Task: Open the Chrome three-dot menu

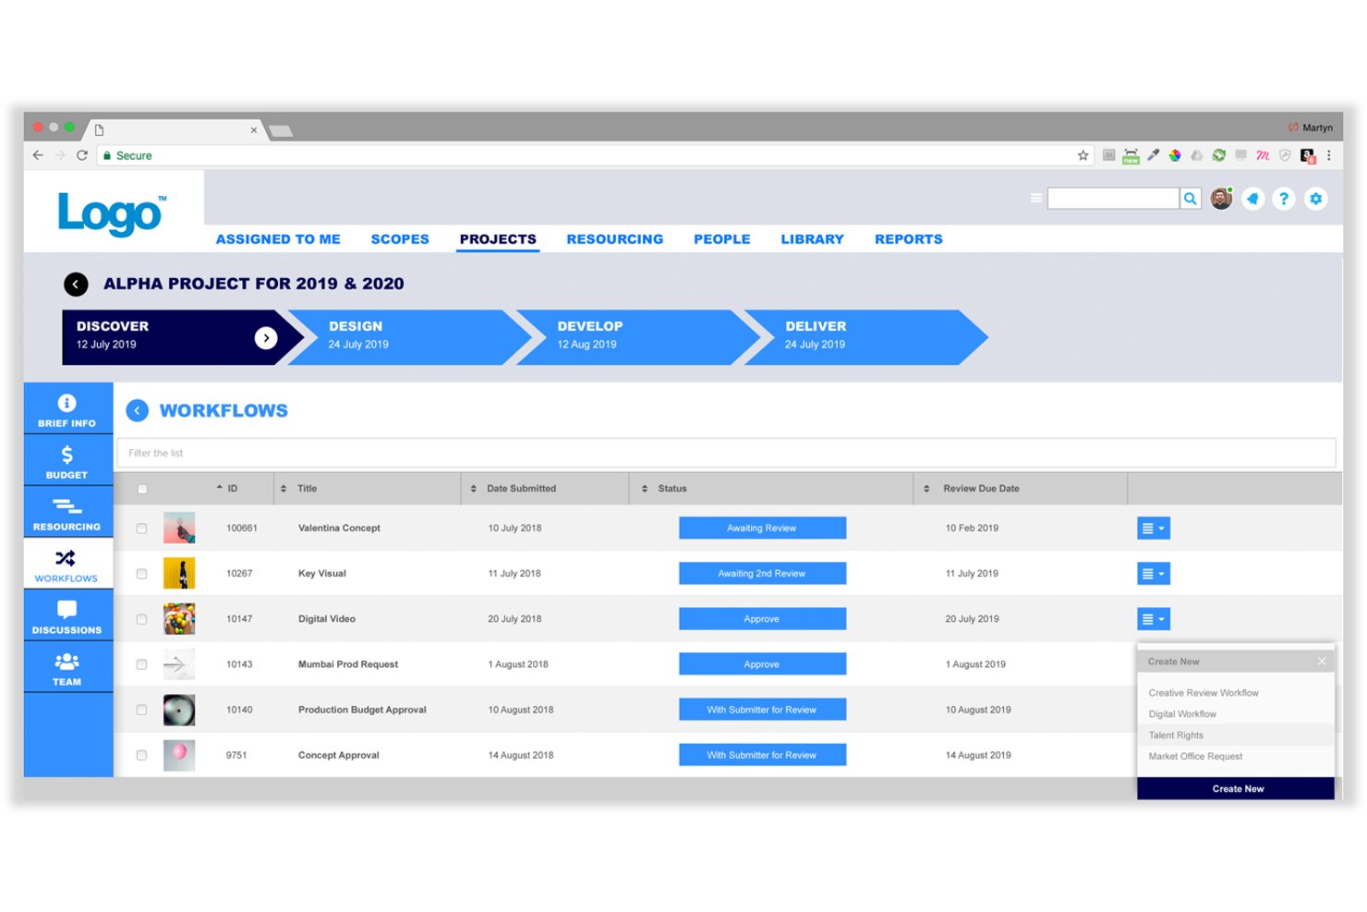Action: click(1329, 155)
